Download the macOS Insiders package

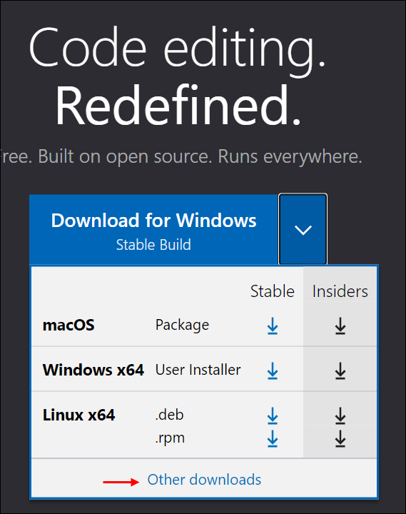click(340, 326)
